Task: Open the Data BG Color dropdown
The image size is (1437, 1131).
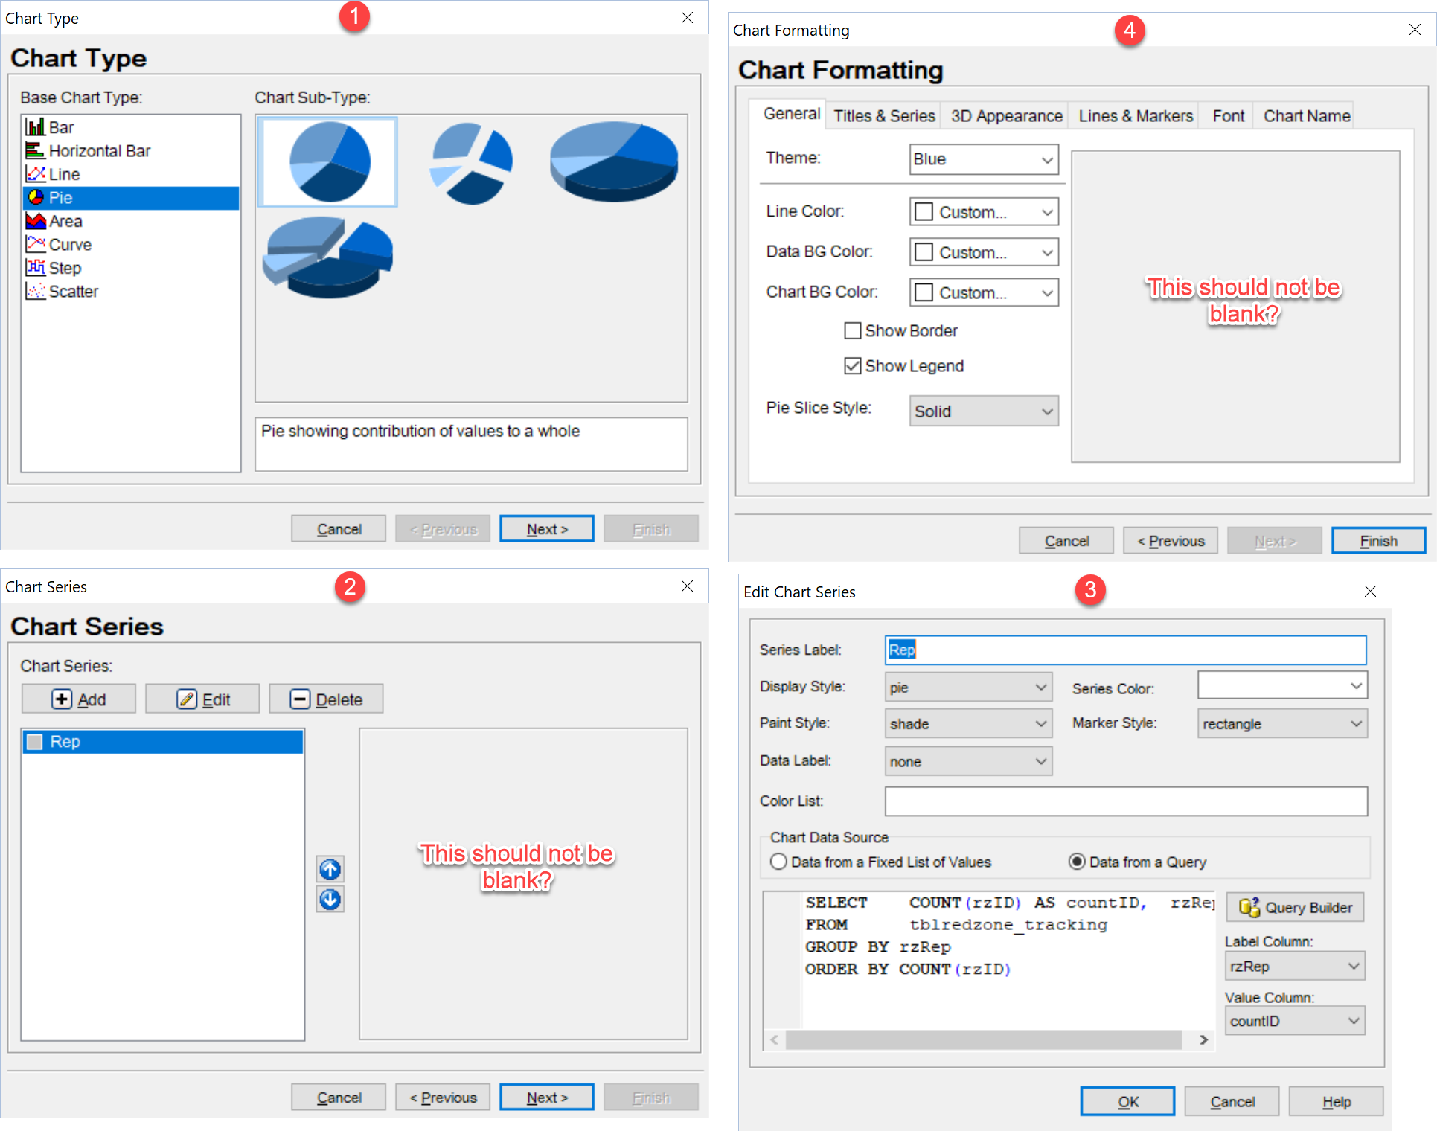Action: tap(984, 252)
